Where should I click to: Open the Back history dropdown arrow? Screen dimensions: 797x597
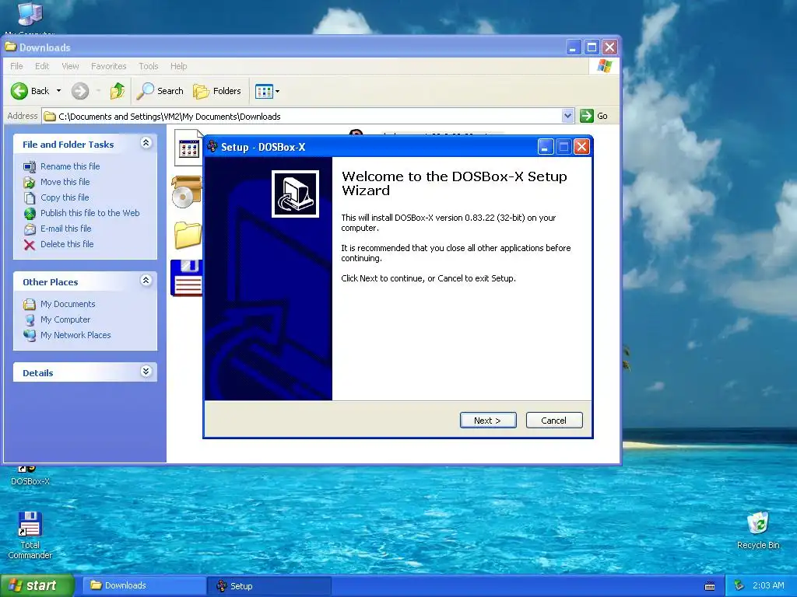tap(59, 91)
